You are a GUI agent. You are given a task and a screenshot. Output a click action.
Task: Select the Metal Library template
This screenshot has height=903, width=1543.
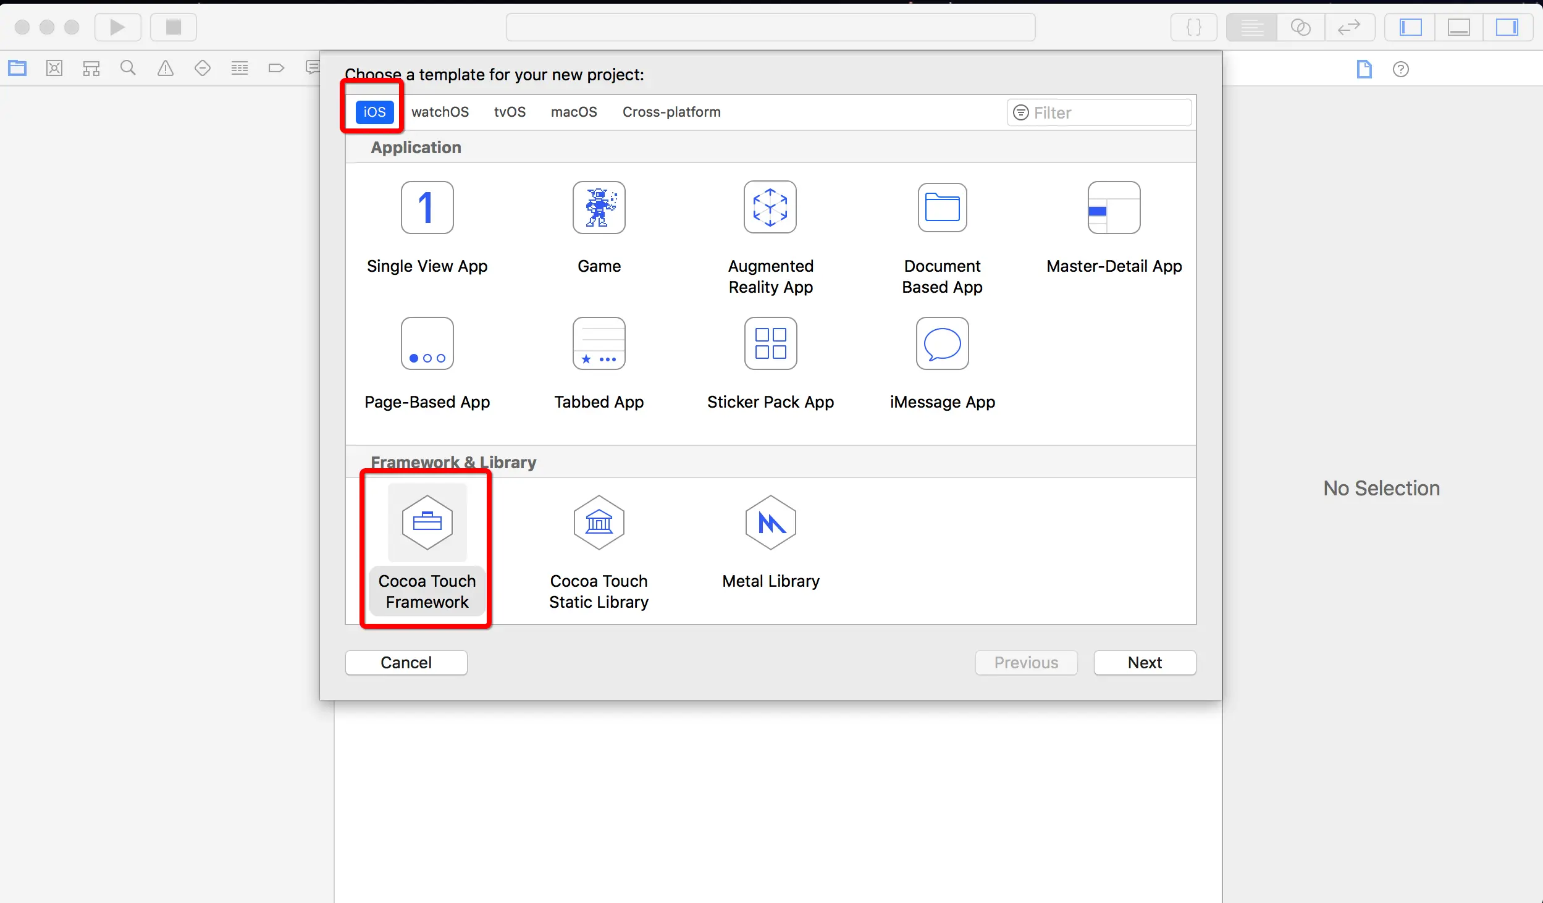[x=770, y=523]
